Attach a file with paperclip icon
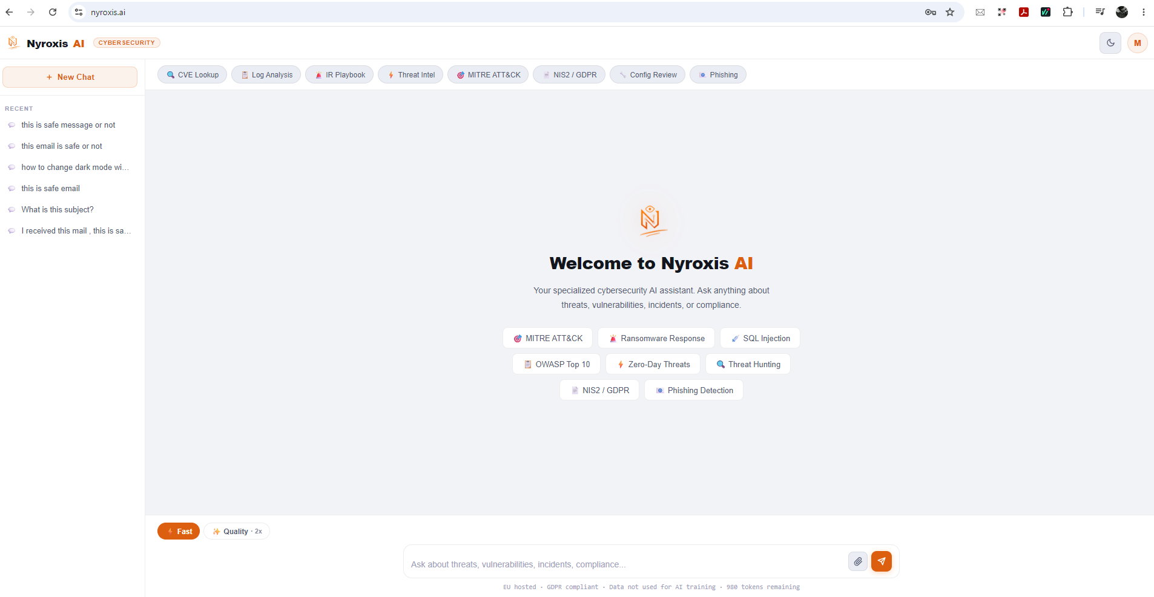 click(x=858, y=561)
